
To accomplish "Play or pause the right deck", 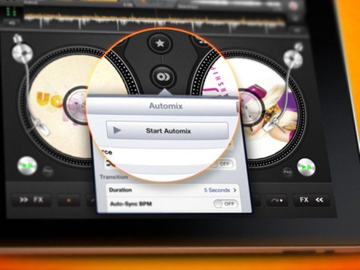I will [x=306, y=167].
